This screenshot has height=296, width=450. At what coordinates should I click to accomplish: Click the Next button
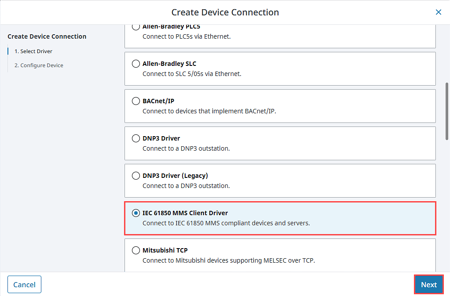pyautogui.click(x=429, y=285)
